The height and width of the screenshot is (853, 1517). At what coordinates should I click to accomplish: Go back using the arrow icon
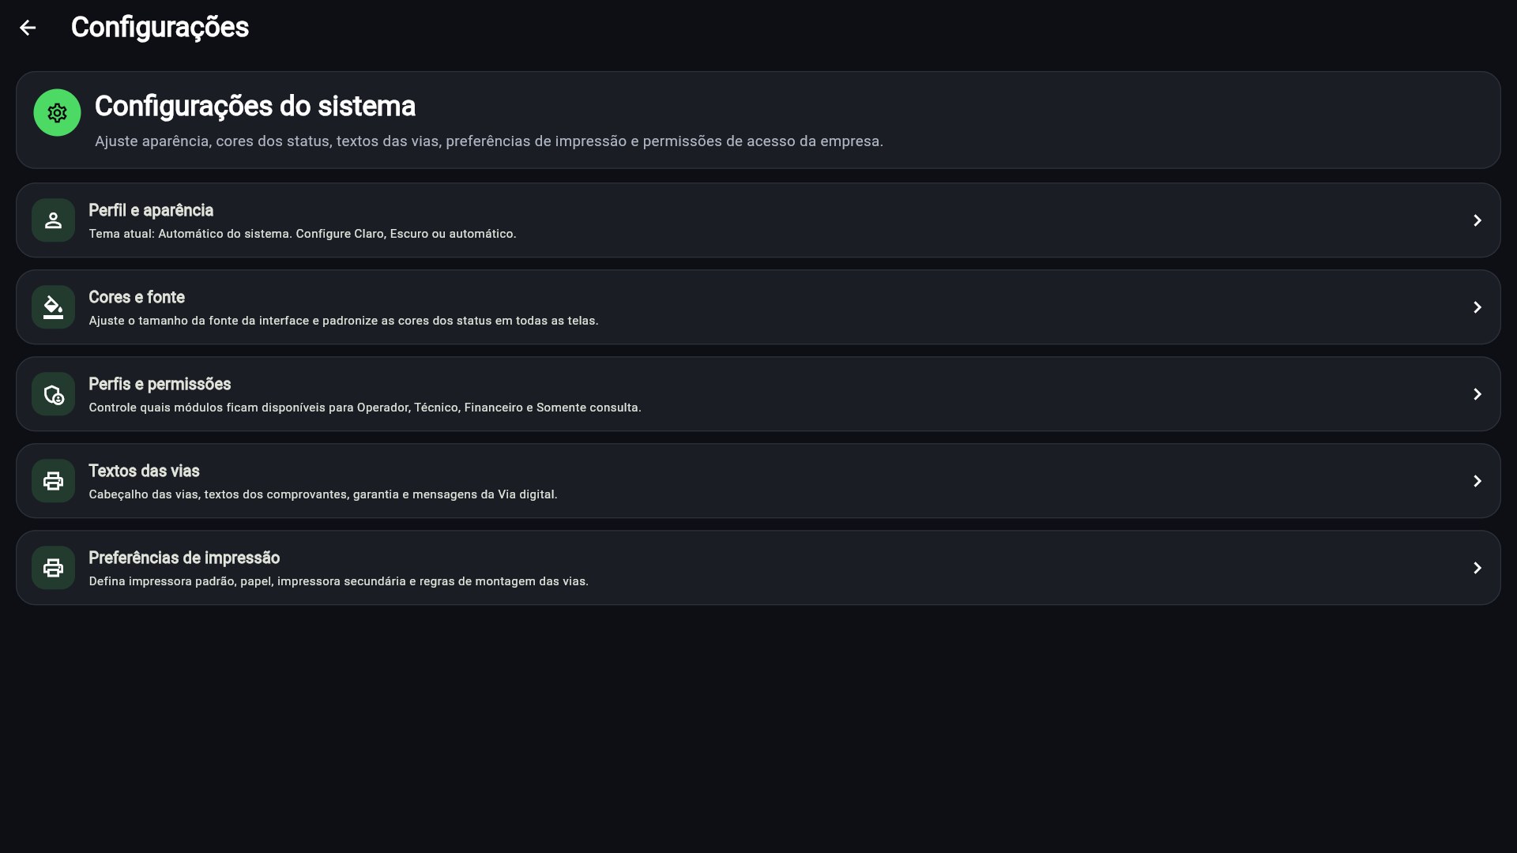point(28,28)
